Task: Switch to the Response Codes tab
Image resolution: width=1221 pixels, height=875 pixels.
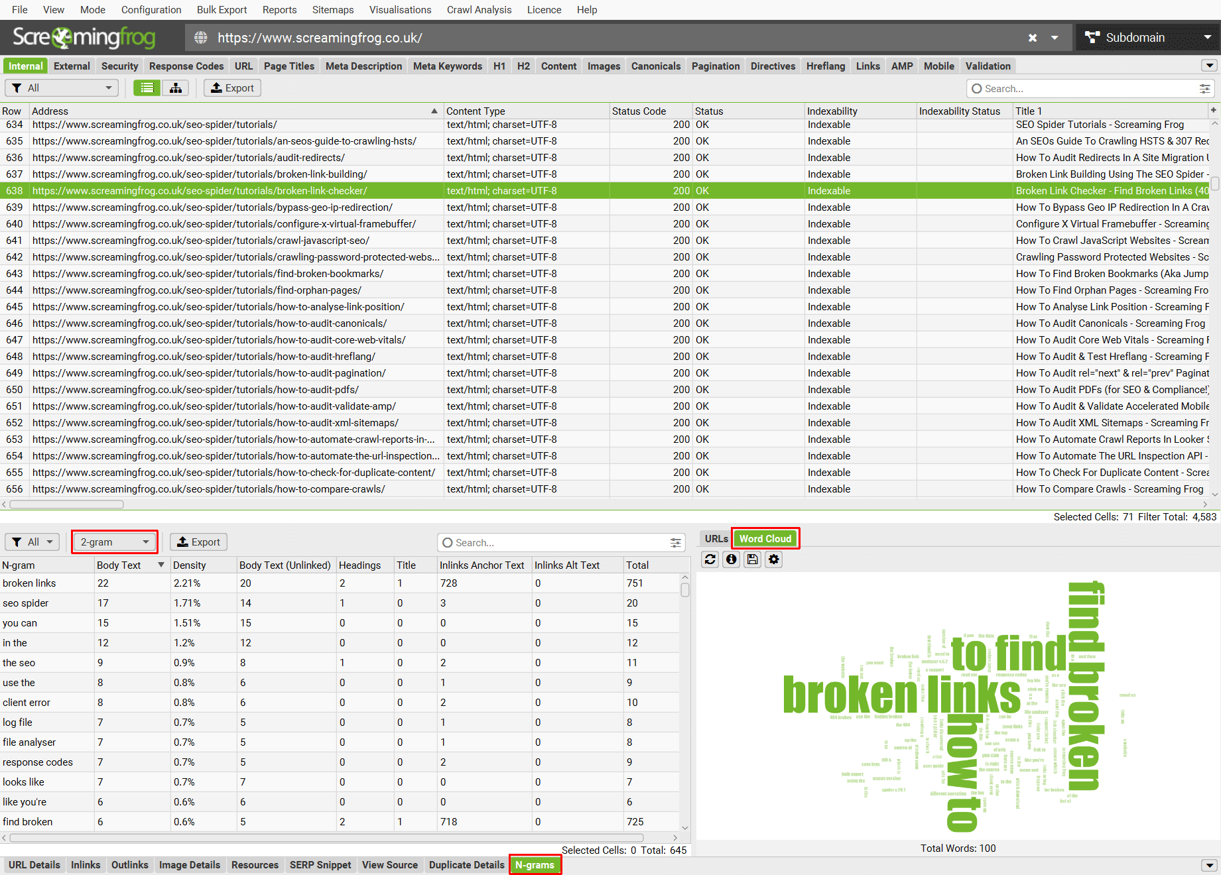Action: pyautogui.click(x=186, y=66)
